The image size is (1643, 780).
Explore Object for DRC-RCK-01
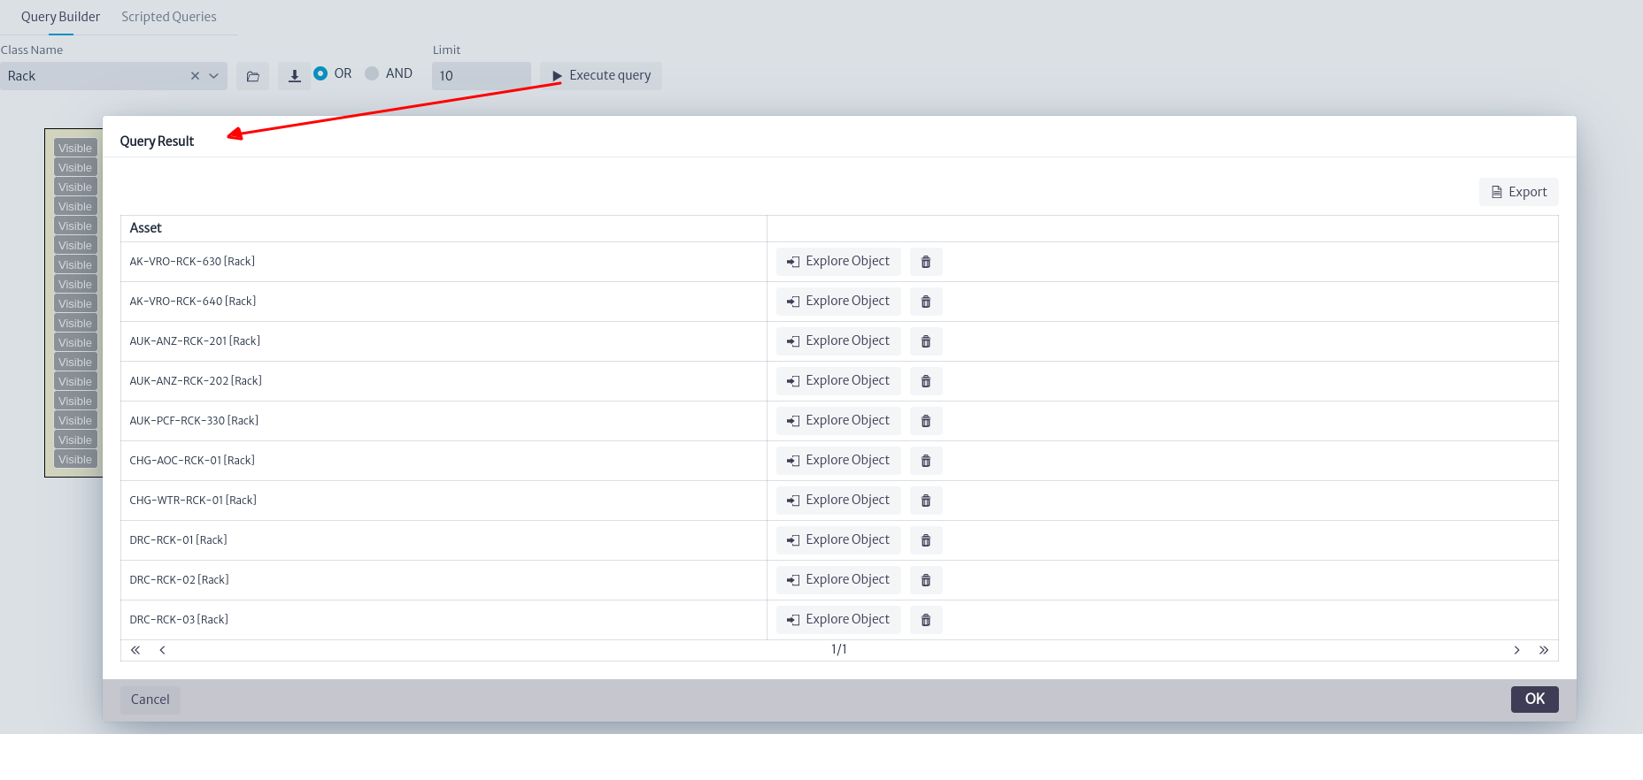point(838,540)
